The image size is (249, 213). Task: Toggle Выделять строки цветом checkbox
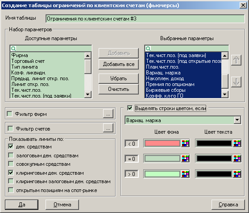pos(130,108)
